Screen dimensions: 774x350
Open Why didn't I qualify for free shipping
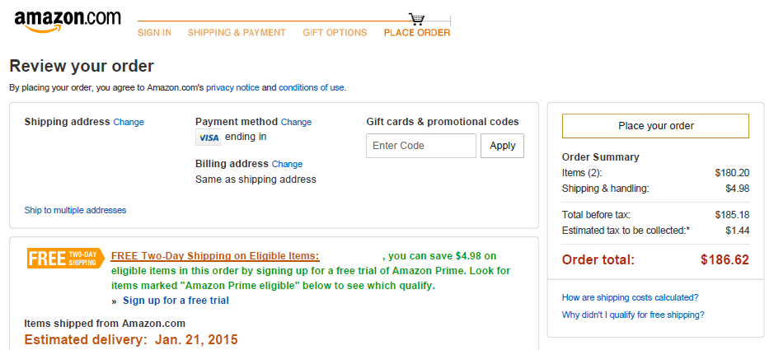click(x=633, y=315)
